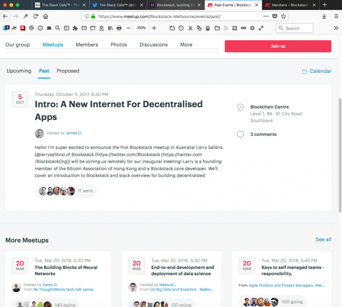The image size is (342, 307).
Task: View the 11 went attendee list
Action: (66, 191)
